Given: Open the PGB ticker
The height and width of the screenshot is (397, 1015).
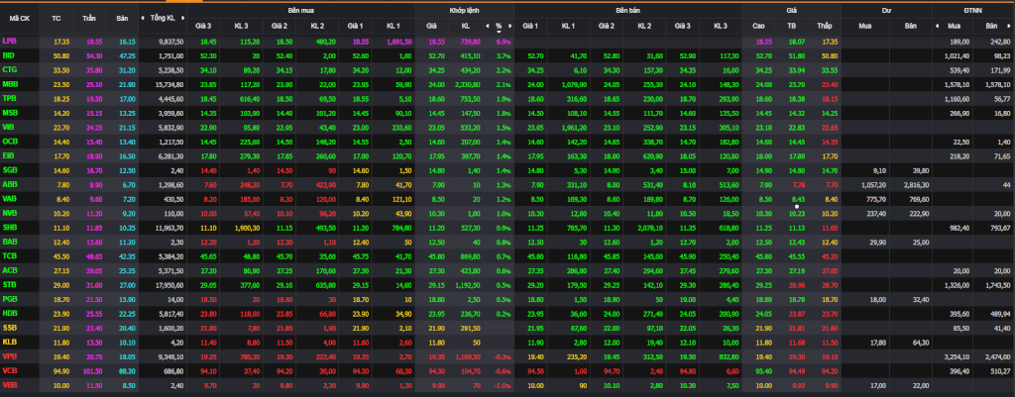Looking at the screenshot, I should (10, 298).
